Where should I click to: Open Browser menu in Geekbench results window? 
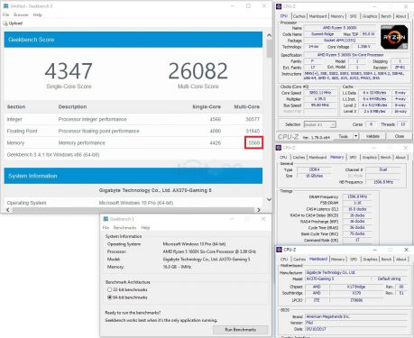click(x=21, y=14)
